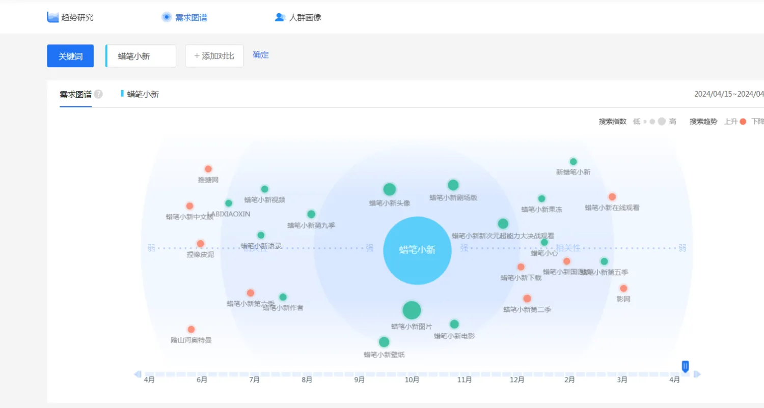Click the 蜡笔小新 legend label
The width and height of the screenshot is (764, 408).
[143, 94]
